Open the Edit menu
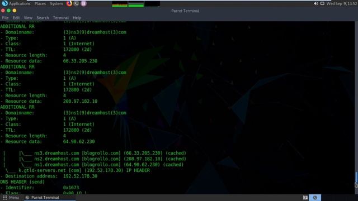 [16, 17]
